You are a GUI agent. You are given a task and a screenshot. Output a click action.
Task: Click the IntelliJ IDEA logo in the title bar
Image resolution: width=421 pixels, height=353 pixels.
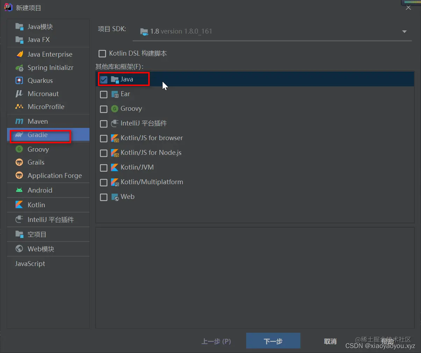pyautogui.click(x=8, y=7)
